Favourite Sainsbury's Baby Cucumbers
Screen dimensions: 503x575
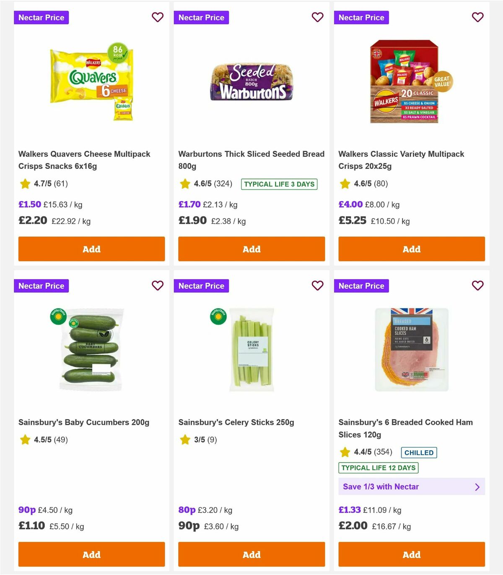pos(158,285)
